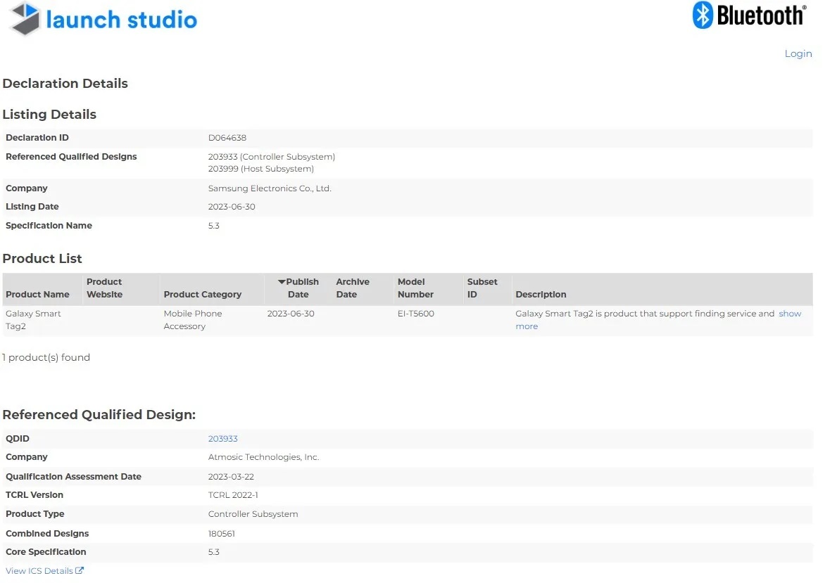
Task: Click the Publish Date sort arrow
Action: click(282, 282)
